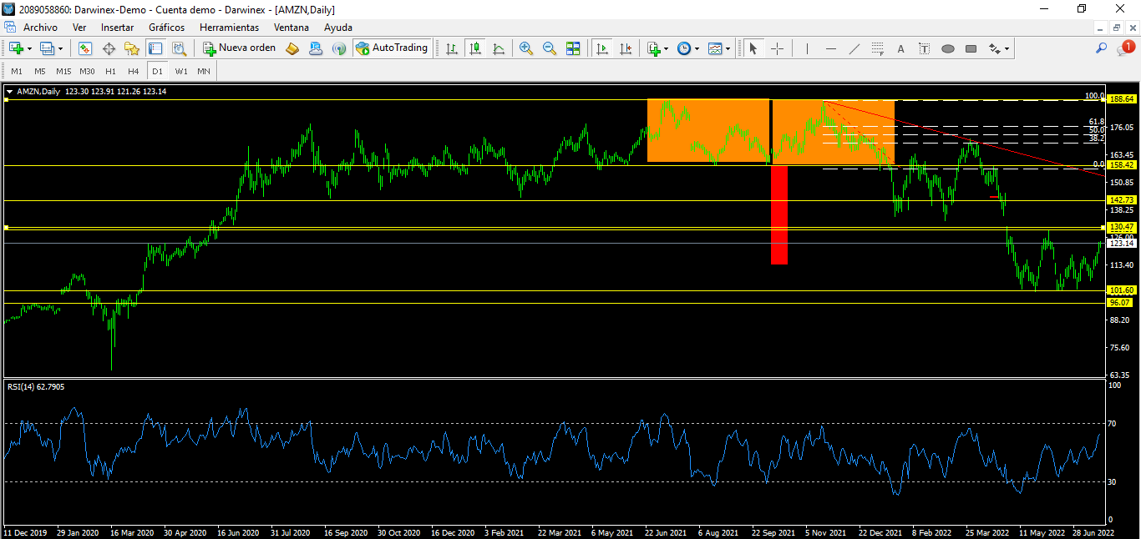Viewport: 1141px width, 539px height.
Task: Toggle the chart shift option
Action: click(626, 48)
